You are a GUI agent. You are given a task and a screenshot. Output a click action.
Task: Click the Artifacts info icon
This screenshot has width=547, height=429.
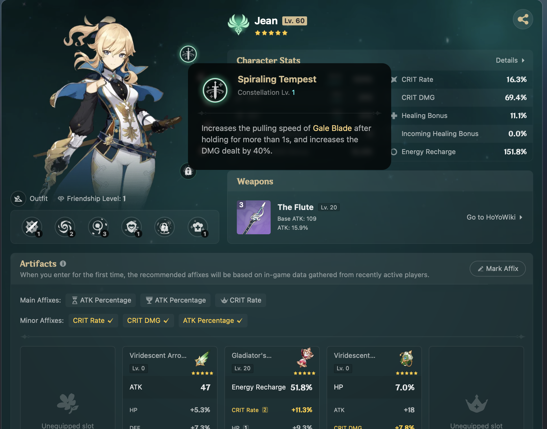(x=63, y=264)
